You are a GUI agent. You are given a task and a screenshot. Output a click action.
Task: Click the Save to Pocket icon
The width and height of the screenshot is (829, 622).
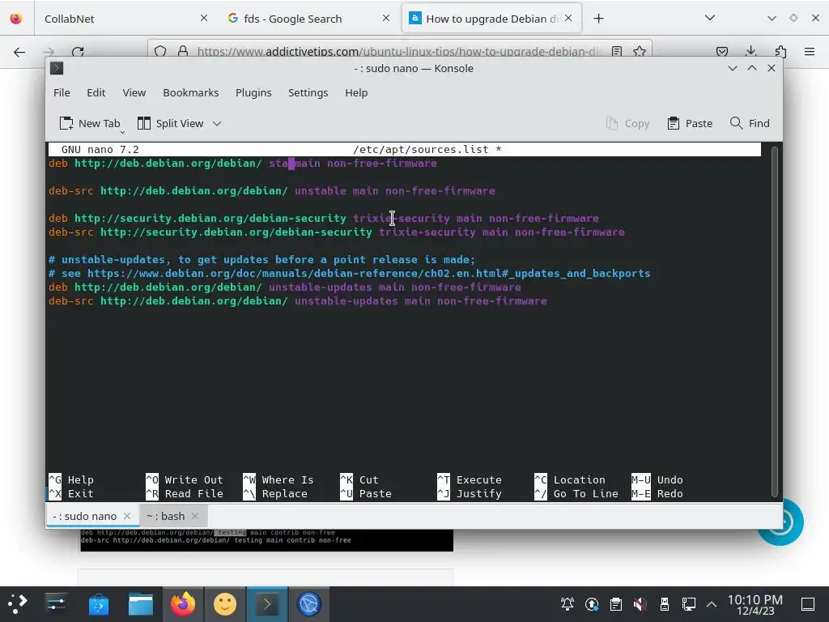point(721,51)
